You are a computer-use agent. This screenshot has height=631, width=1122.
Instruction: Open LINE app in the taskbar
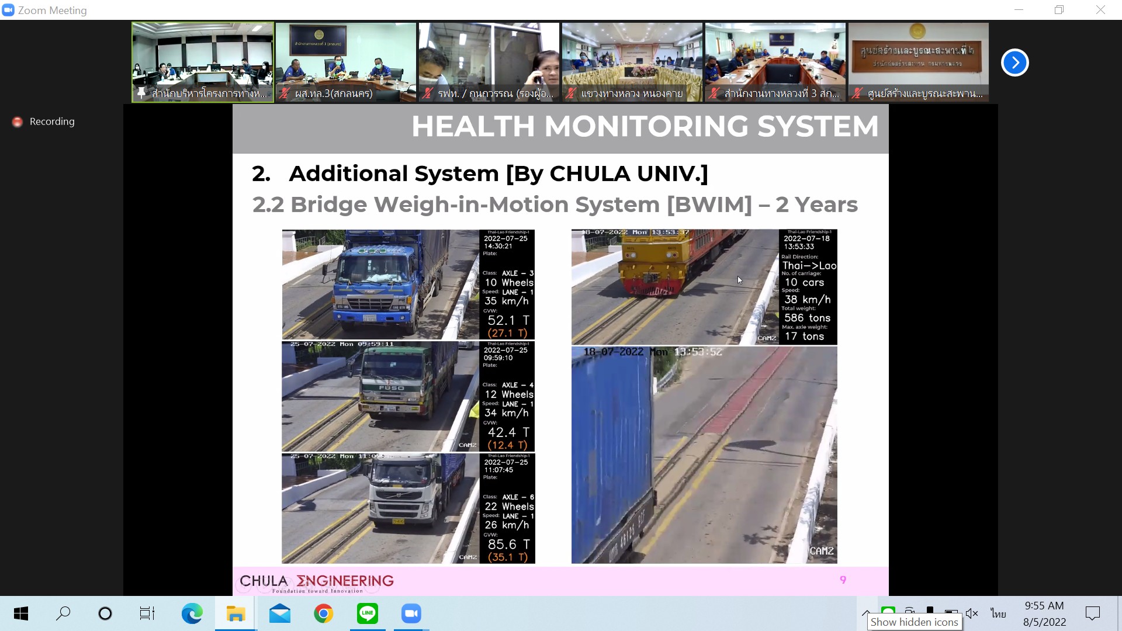point(368,613)
